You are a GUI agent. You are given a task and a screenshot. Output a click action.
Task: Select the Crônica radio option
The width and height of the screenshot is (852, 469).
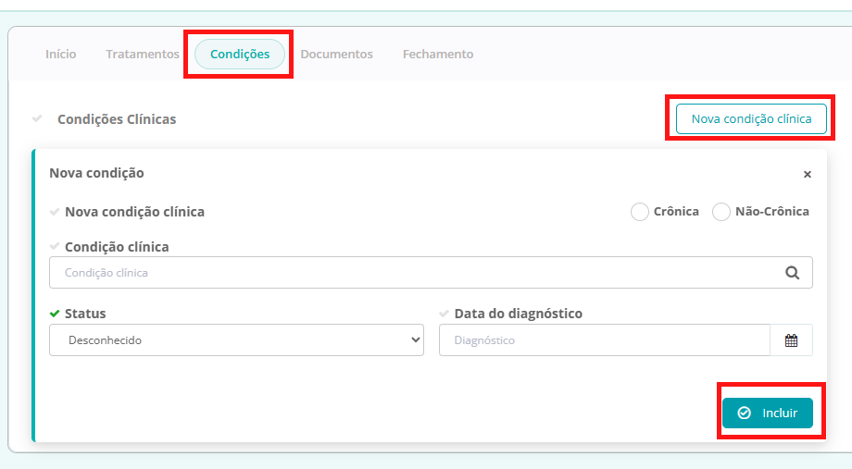[x=640, y=212]
